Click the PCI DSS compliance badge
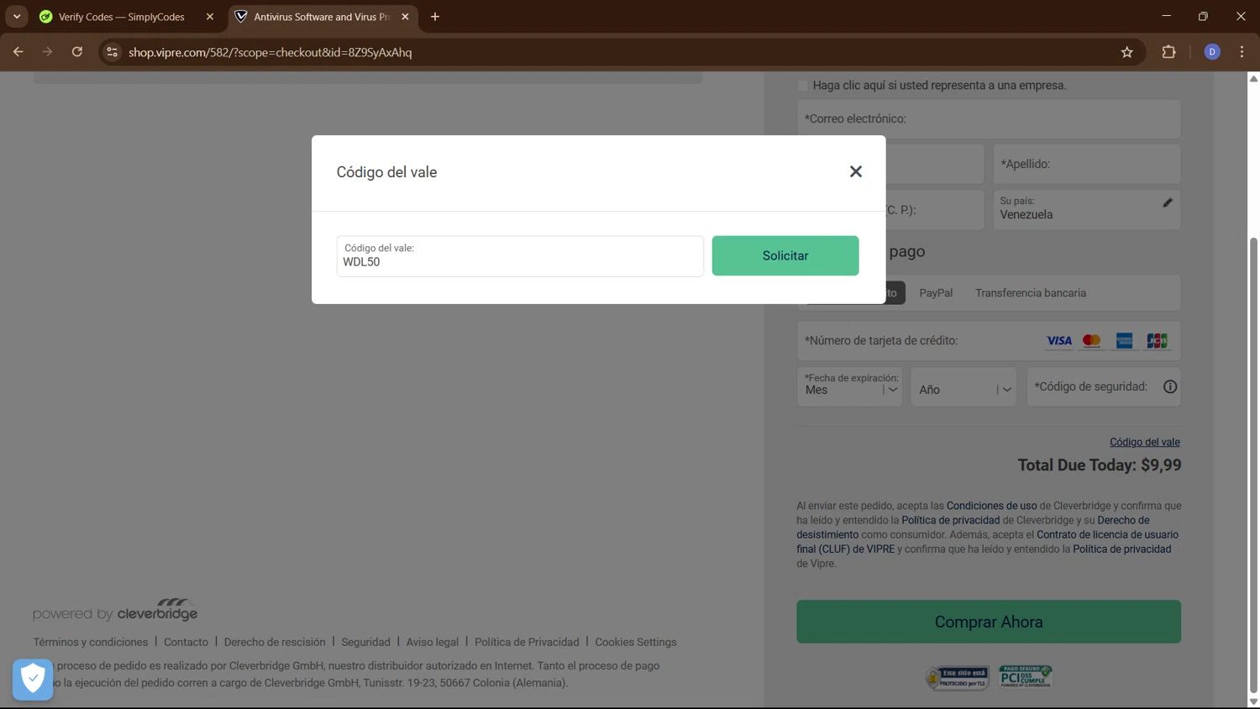 (1025, 677)
